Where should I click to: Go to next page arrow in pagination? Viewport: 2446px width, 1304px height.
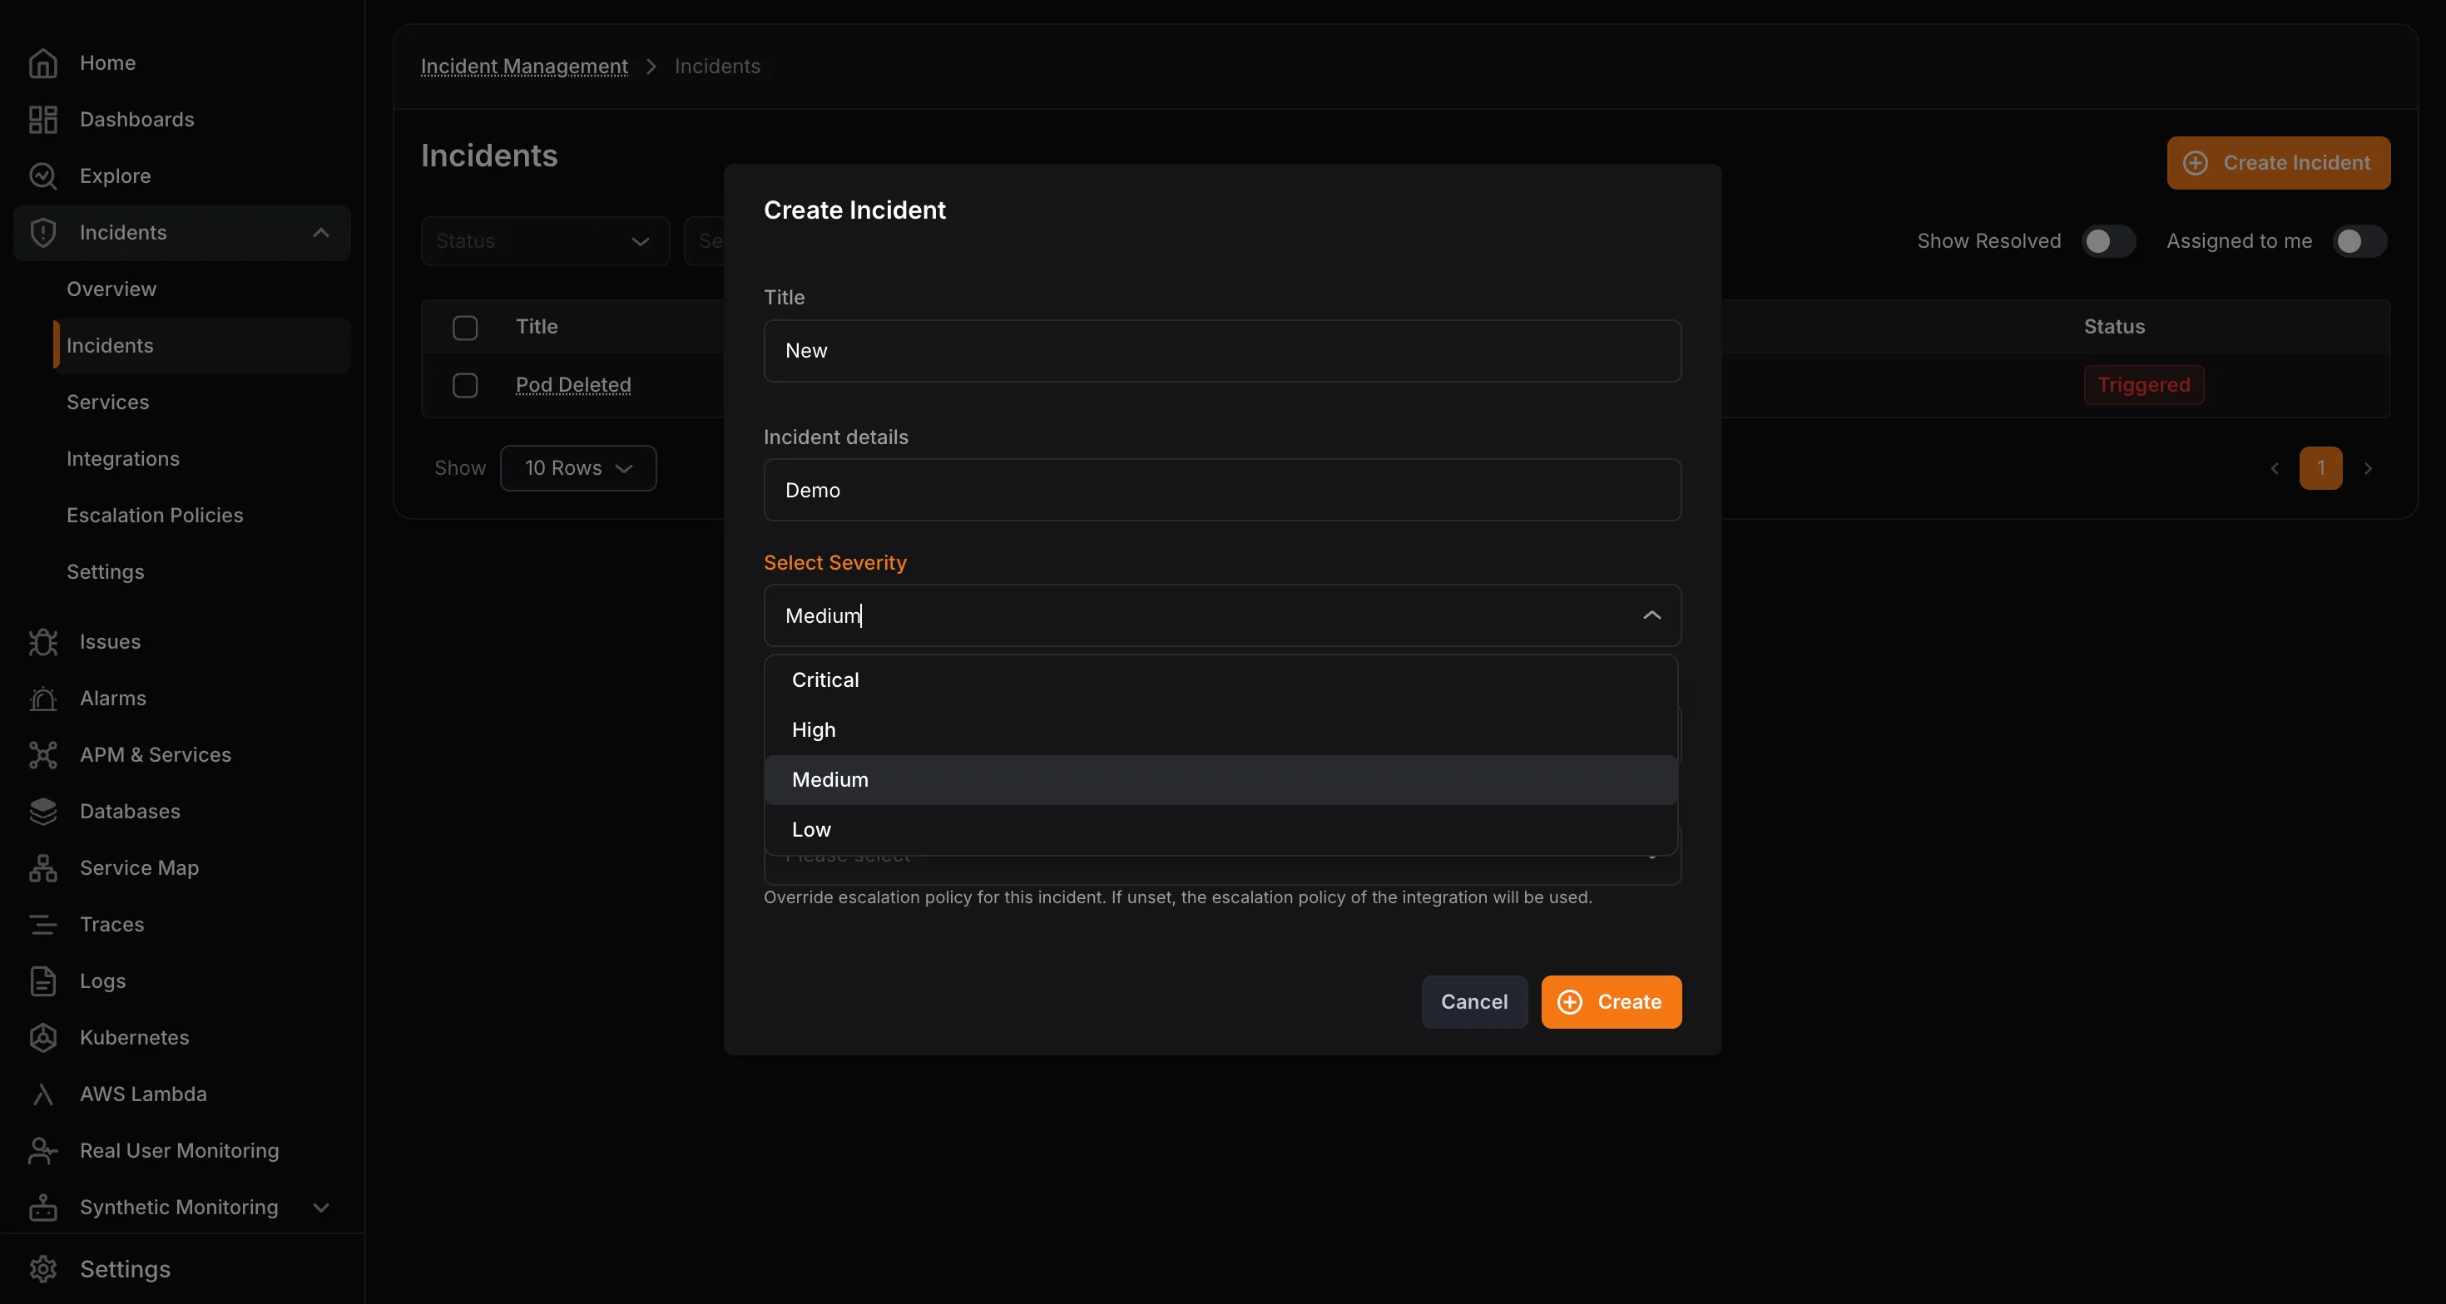tap(2368, 469)
